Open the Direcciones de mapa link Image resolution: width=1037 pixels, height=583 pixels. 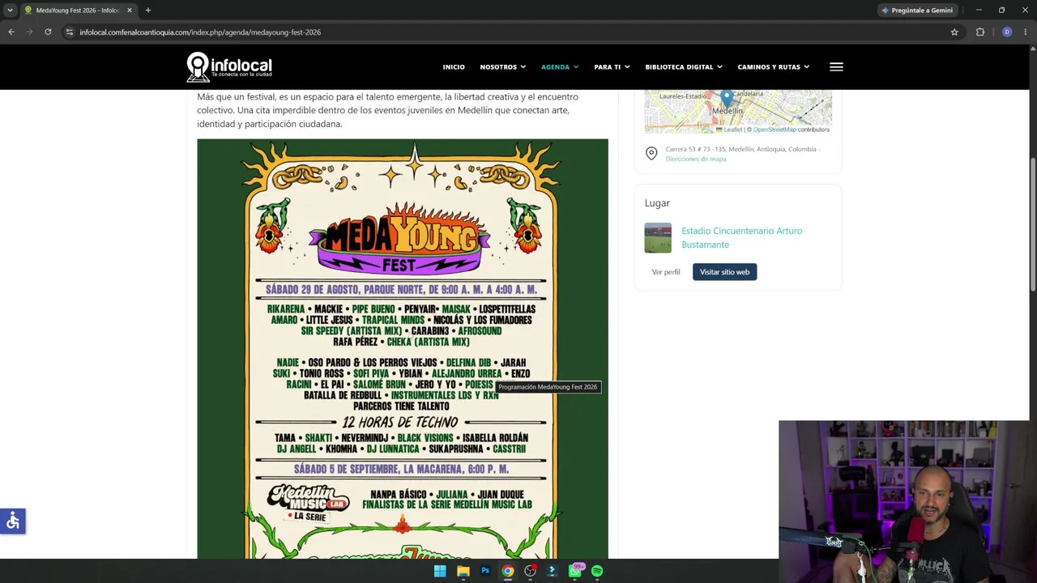click(x=696, y=159)
